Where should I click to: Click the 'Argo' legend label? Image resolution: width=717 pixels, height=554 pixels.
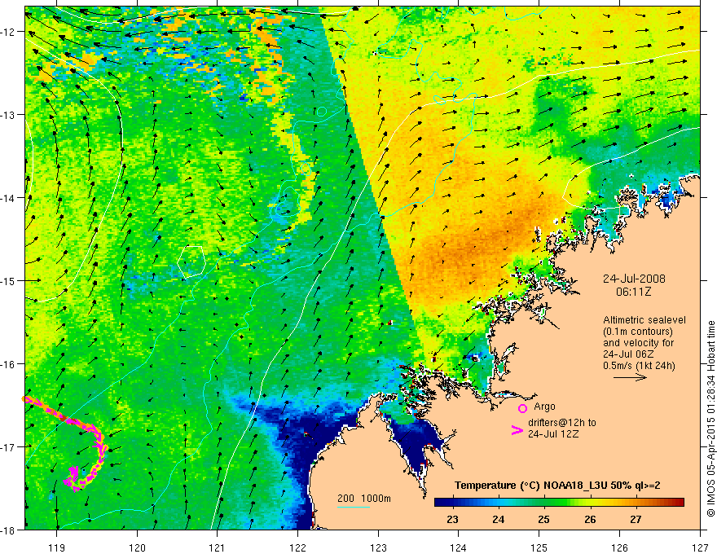[544, 407]
